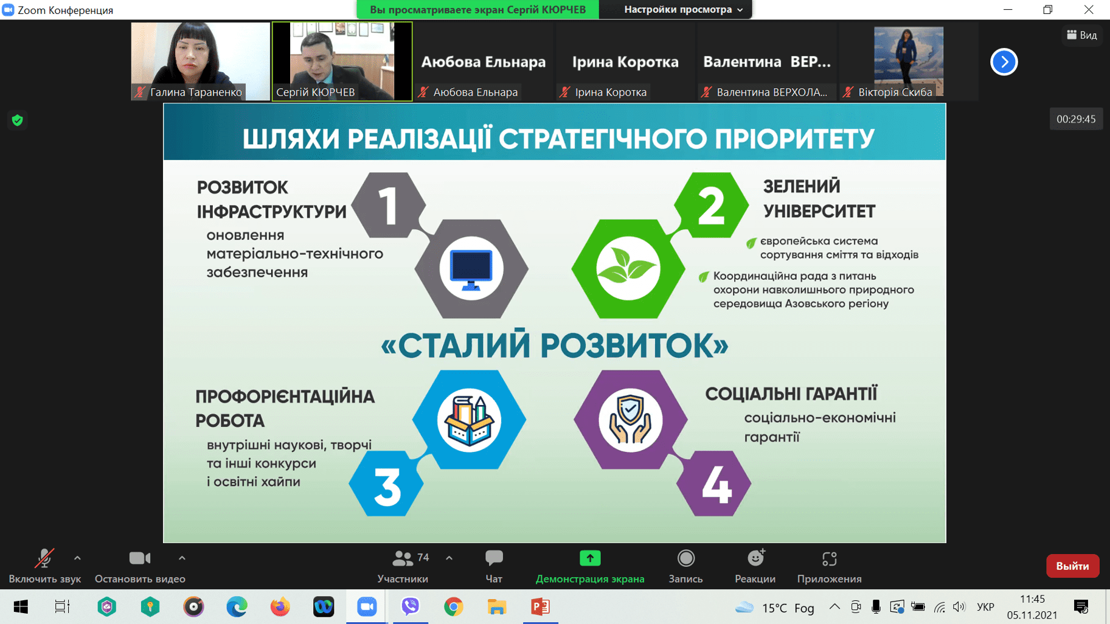The width and height of the screenshot is (1110, 624).
Task: Open the Участники participants panel
Action: click(x=403, y=566)
